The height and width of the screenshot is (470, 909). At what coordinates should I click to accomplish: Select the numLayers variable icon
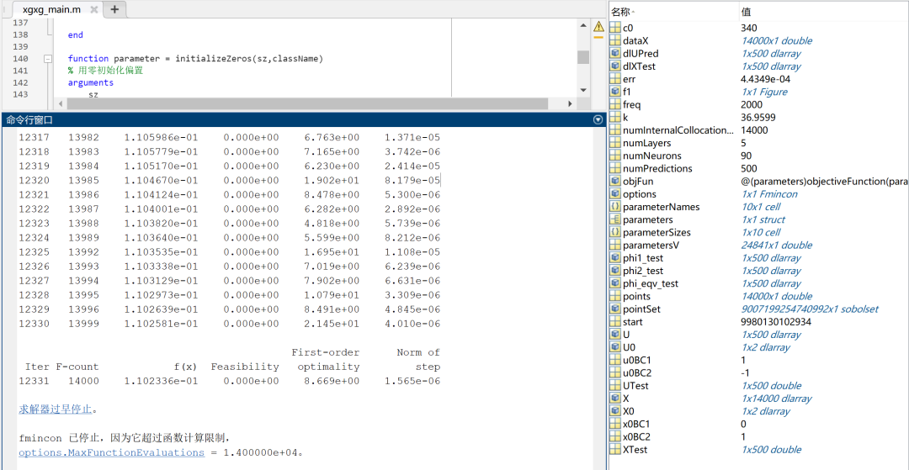615,143
